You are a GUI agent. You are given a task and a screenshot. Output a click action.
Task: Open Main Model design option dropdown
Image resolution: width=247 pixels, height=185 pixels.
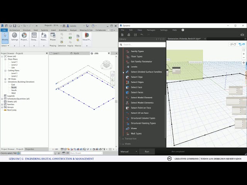point(86,153)
